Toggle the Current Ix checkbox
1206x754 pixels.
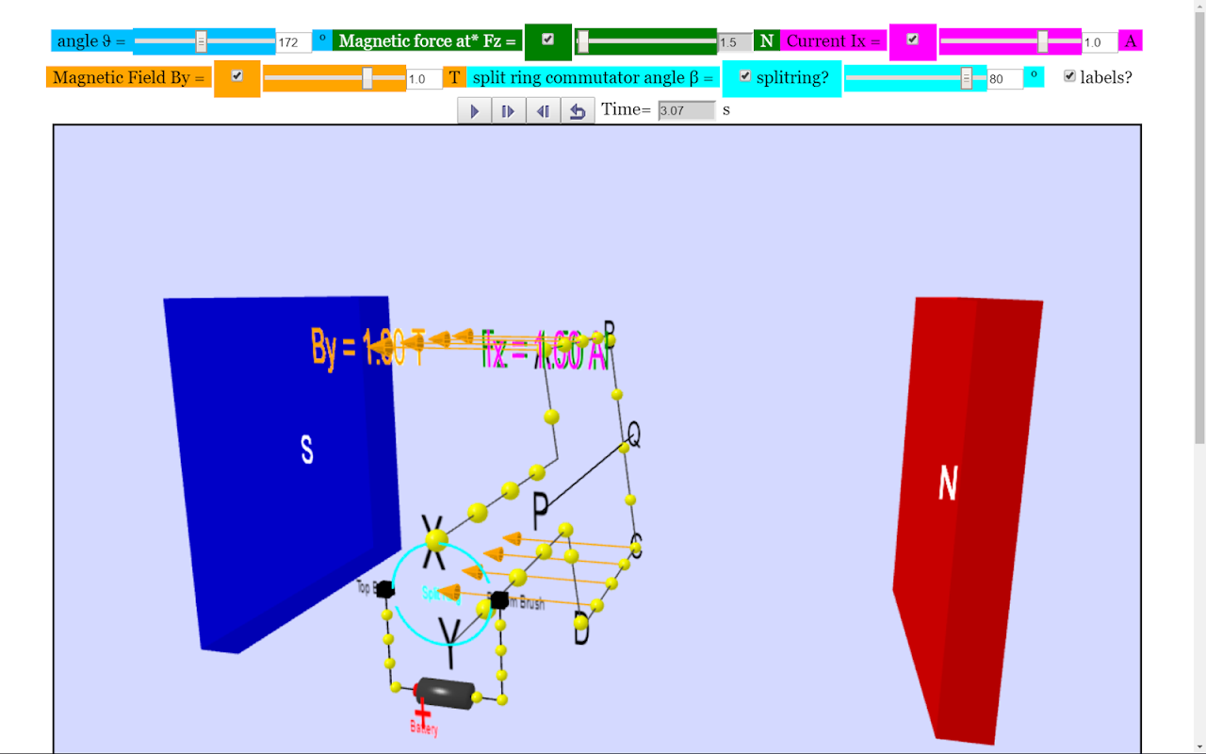point(912,40)
